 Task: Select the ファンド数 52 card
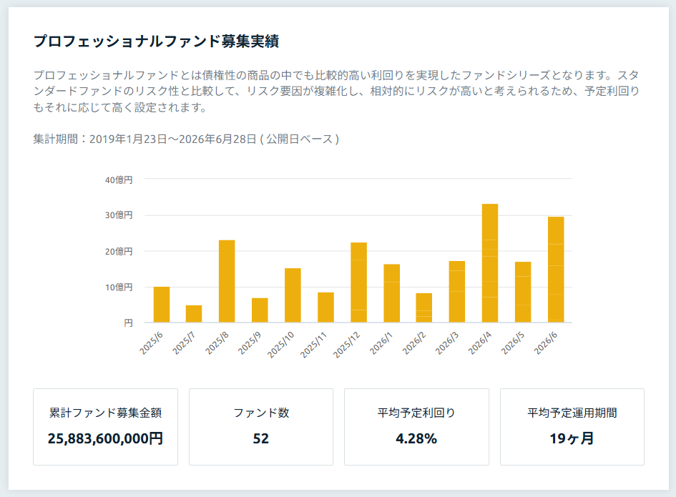pyautogui.click(x=261, y=427)
